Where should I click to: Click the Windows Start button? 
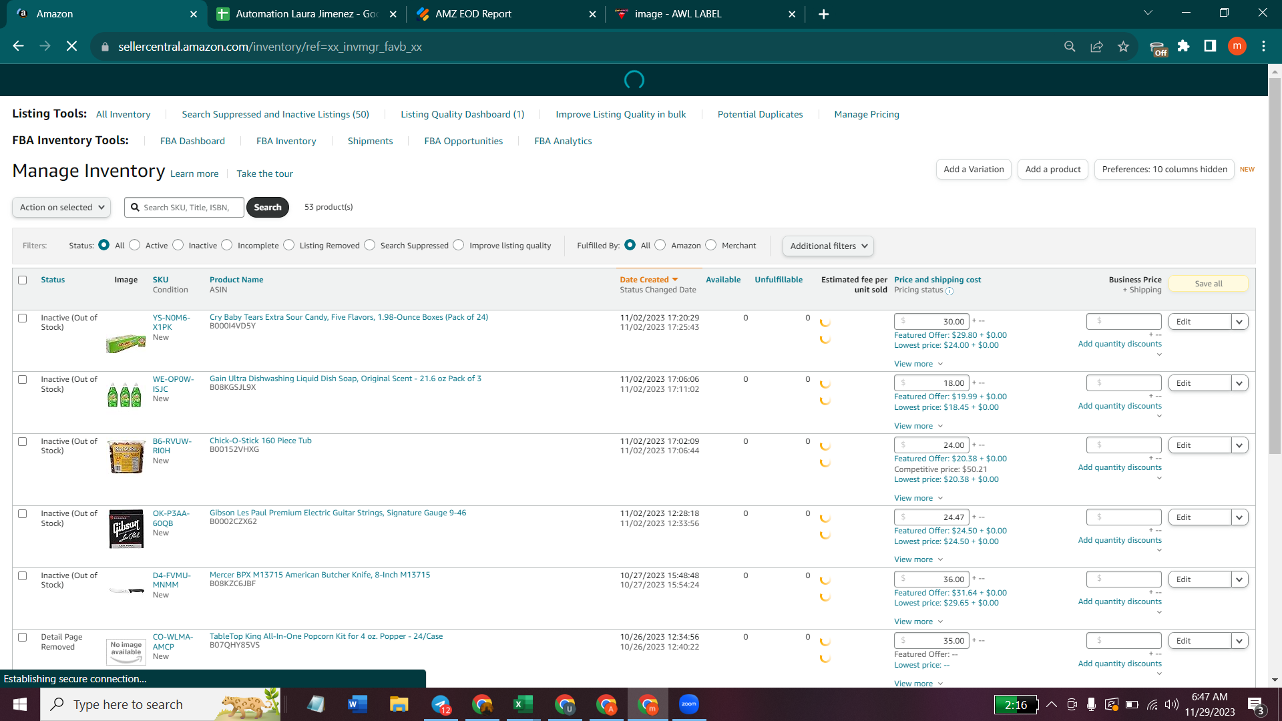20,704
